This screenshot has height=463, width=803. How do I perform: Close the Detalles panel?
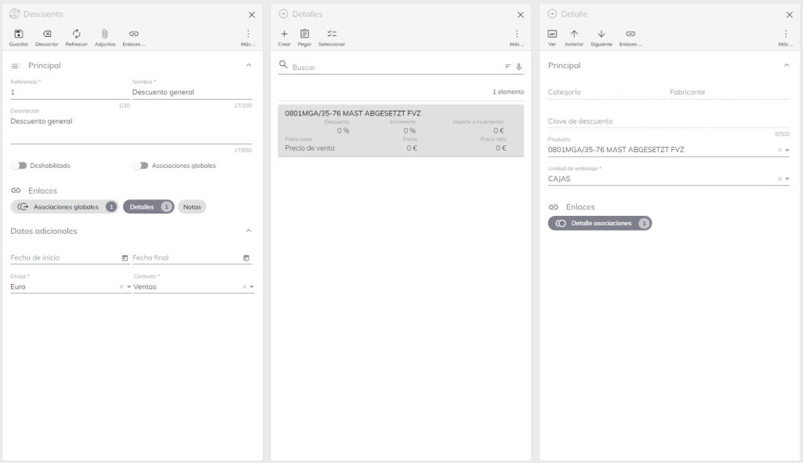[x=521, y=15]
